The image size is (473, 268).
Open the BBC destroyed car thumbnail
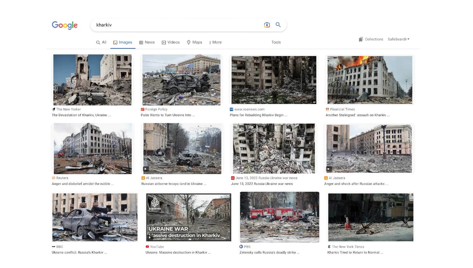click(x=95, y=217)
